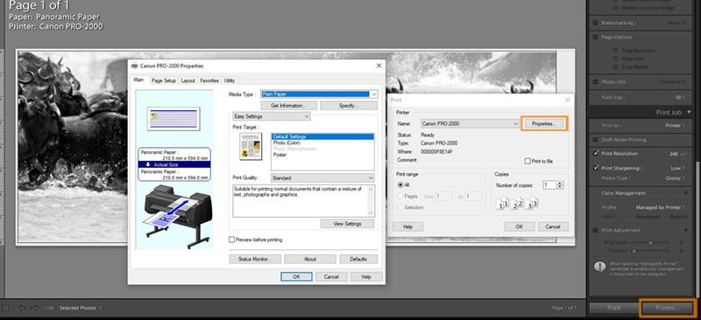Image resolution: width=701 pixels, height=320 pixels.
Task: Toggle the Print to file checkbox
Action: pos(528,161)
